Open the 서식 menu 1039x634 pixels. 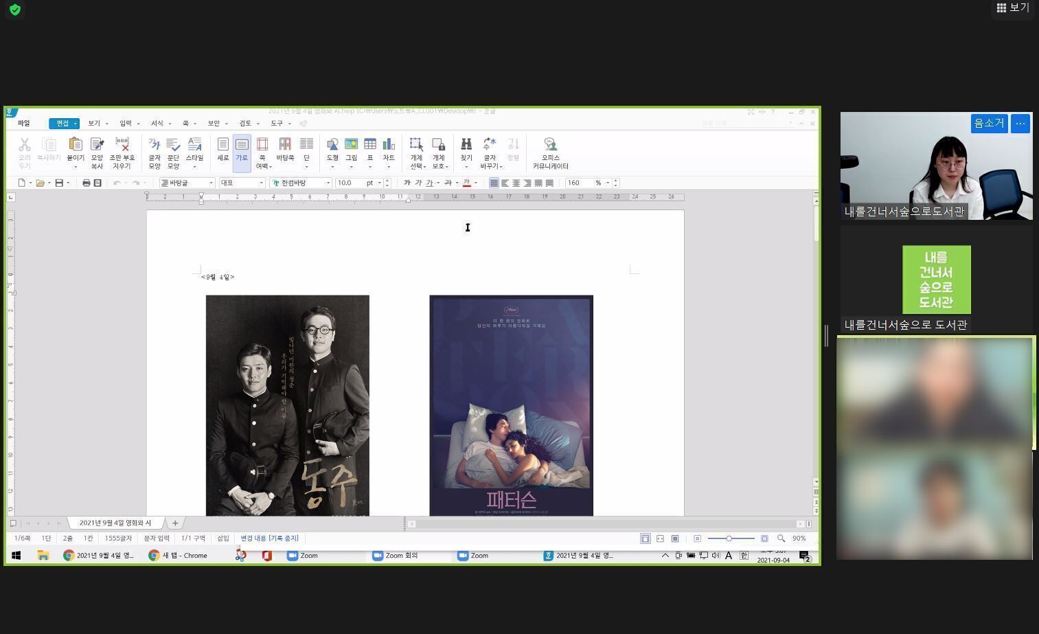click(x=157, y=124)
